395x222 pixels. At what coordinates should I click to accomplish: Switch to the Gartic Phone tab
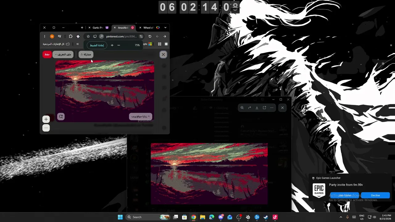pyautogui.click(x=98, y=28)
